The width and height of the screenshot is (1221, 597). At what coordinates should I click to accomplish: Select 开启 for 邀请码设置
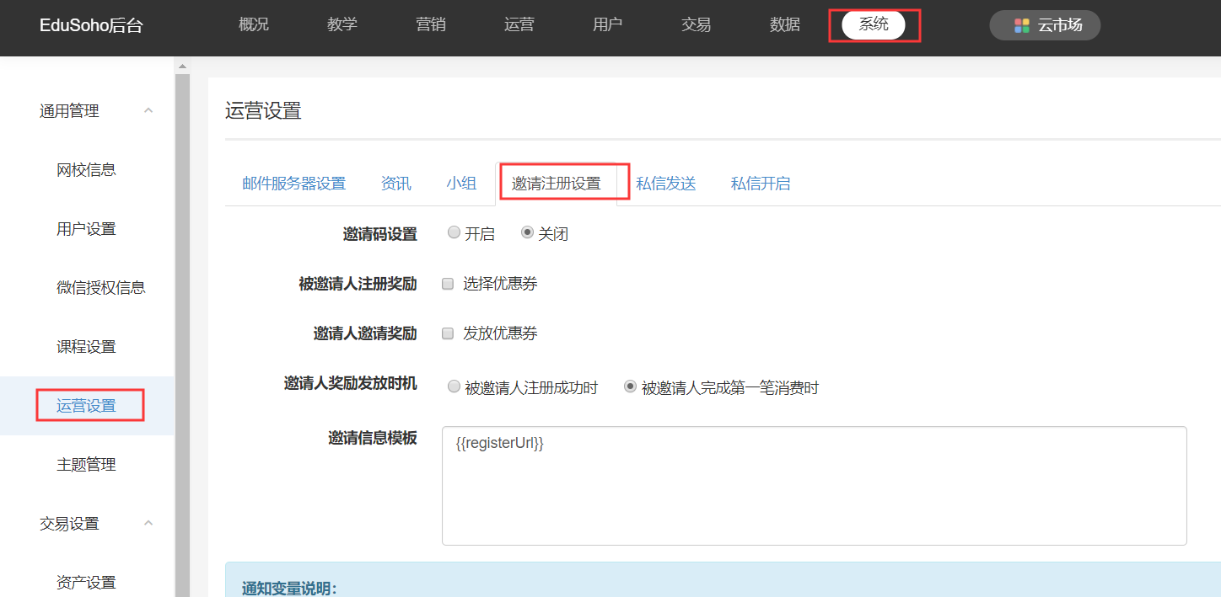click(455, 233)
